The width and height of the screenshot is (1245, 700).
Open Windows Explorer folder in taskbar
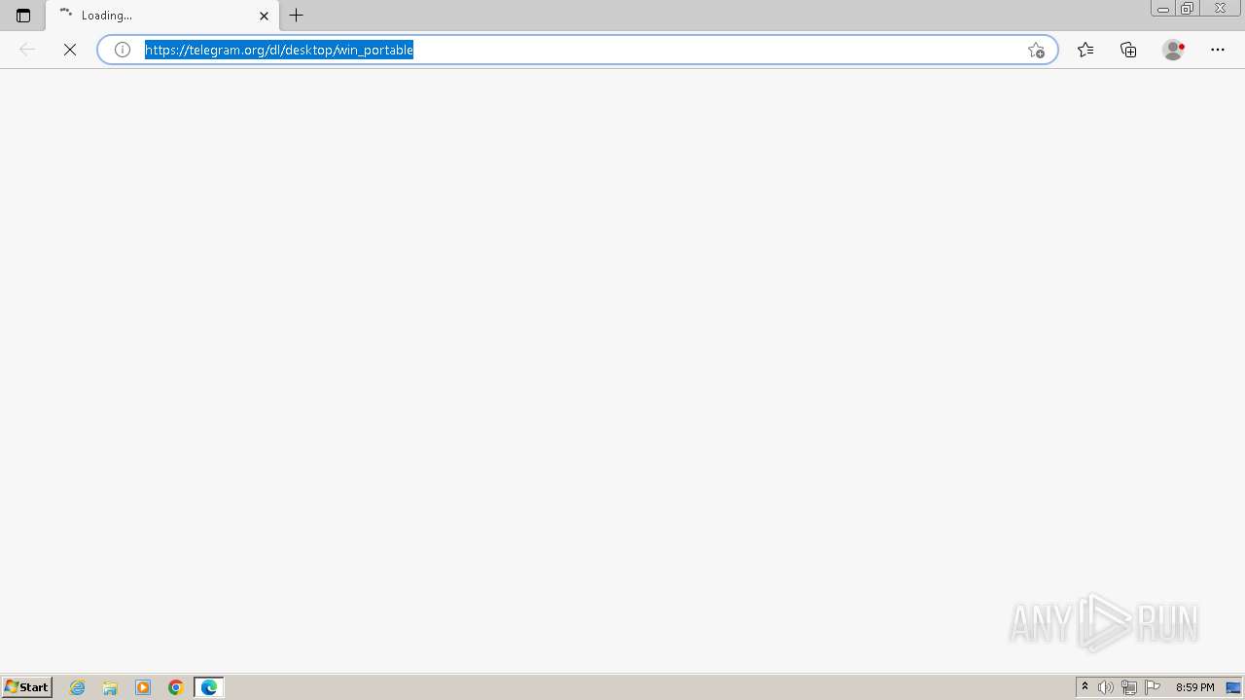coord(110,687)
